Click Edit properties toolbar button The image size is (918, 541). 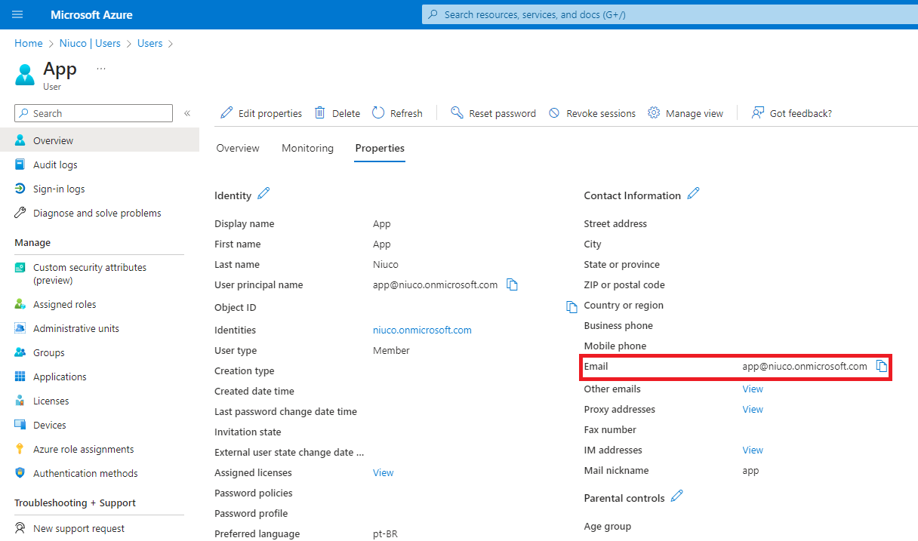tap(261, 113)
